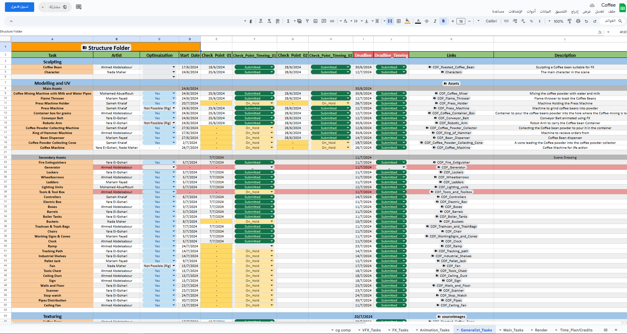Click the paint format roller icon
The height and width of the screenshot is (334, 627).
[x=569, y=21]
